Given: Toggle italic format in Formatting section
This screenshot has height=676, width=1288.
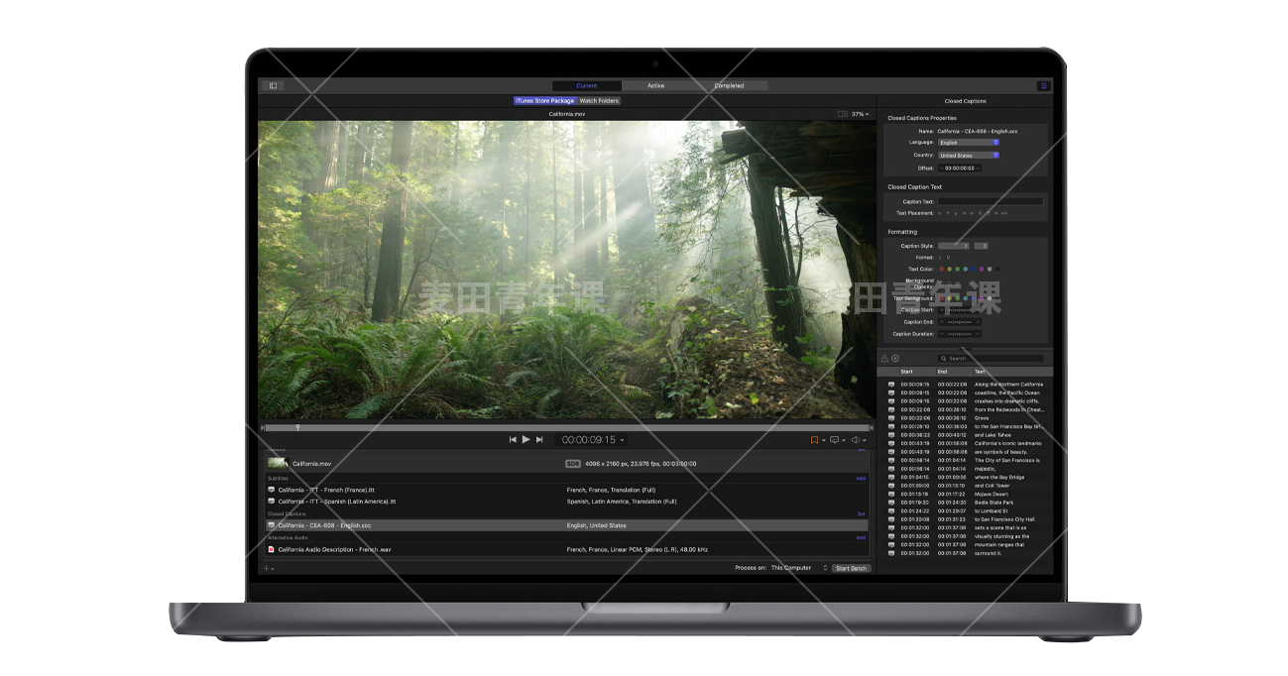Looking at the screenshot, I should click(x=941, y=258).
